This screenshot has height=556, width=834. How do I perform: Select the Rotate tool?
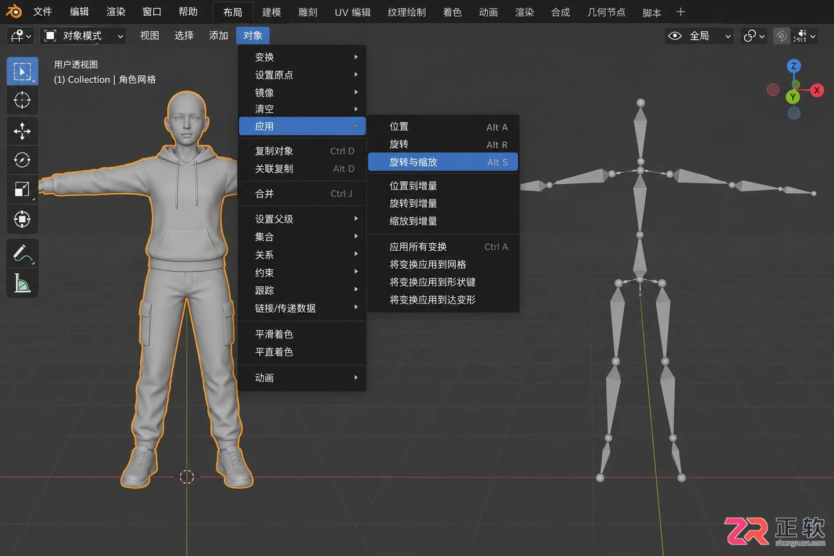click(22, 160)
